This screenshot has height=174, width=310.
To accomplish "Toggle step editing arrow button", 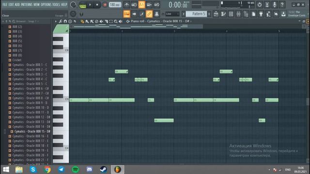I will (x=134, y=14).
